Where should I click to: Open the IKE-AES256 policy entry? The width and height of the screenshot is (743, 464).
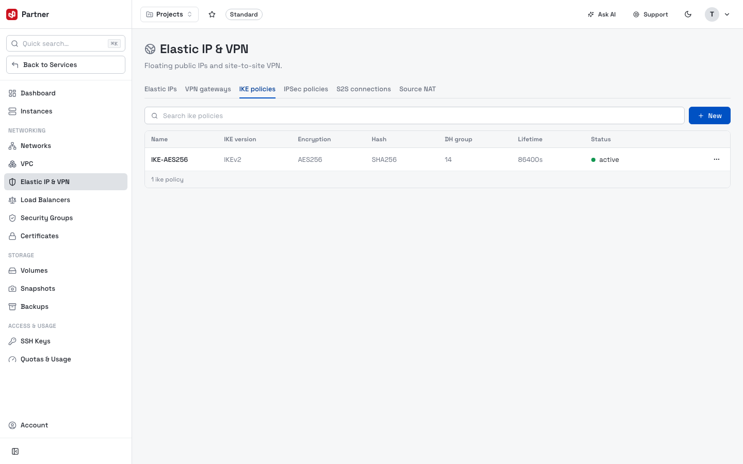tap(169, 160)
